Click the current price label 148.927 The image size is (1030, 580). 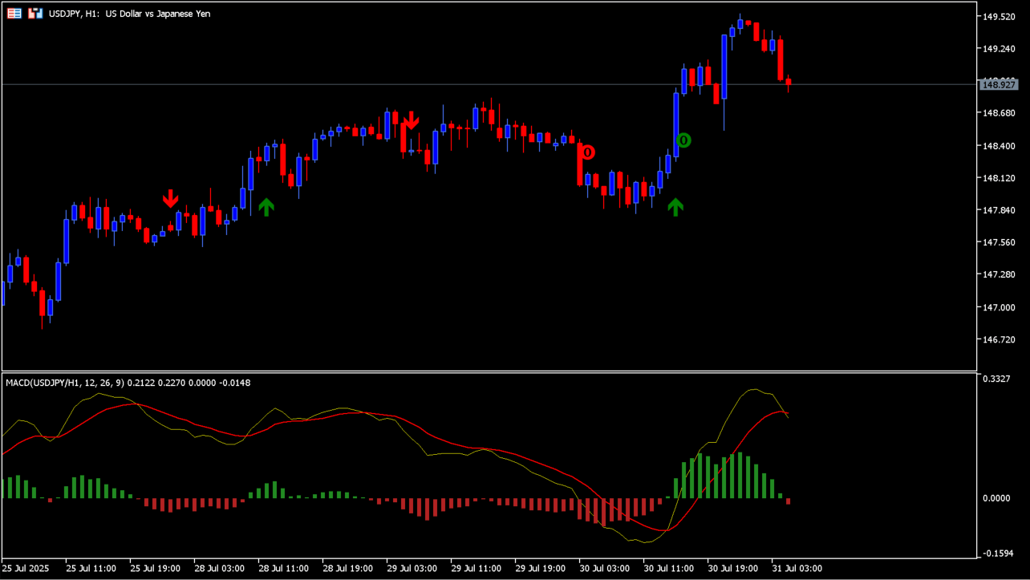pyautogui.click(x=999, y=84)
